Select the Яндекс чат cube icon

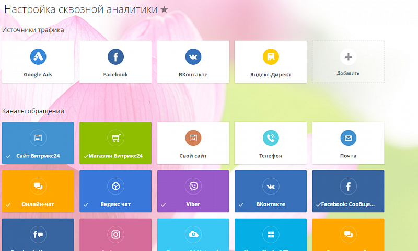pos(115,186)
